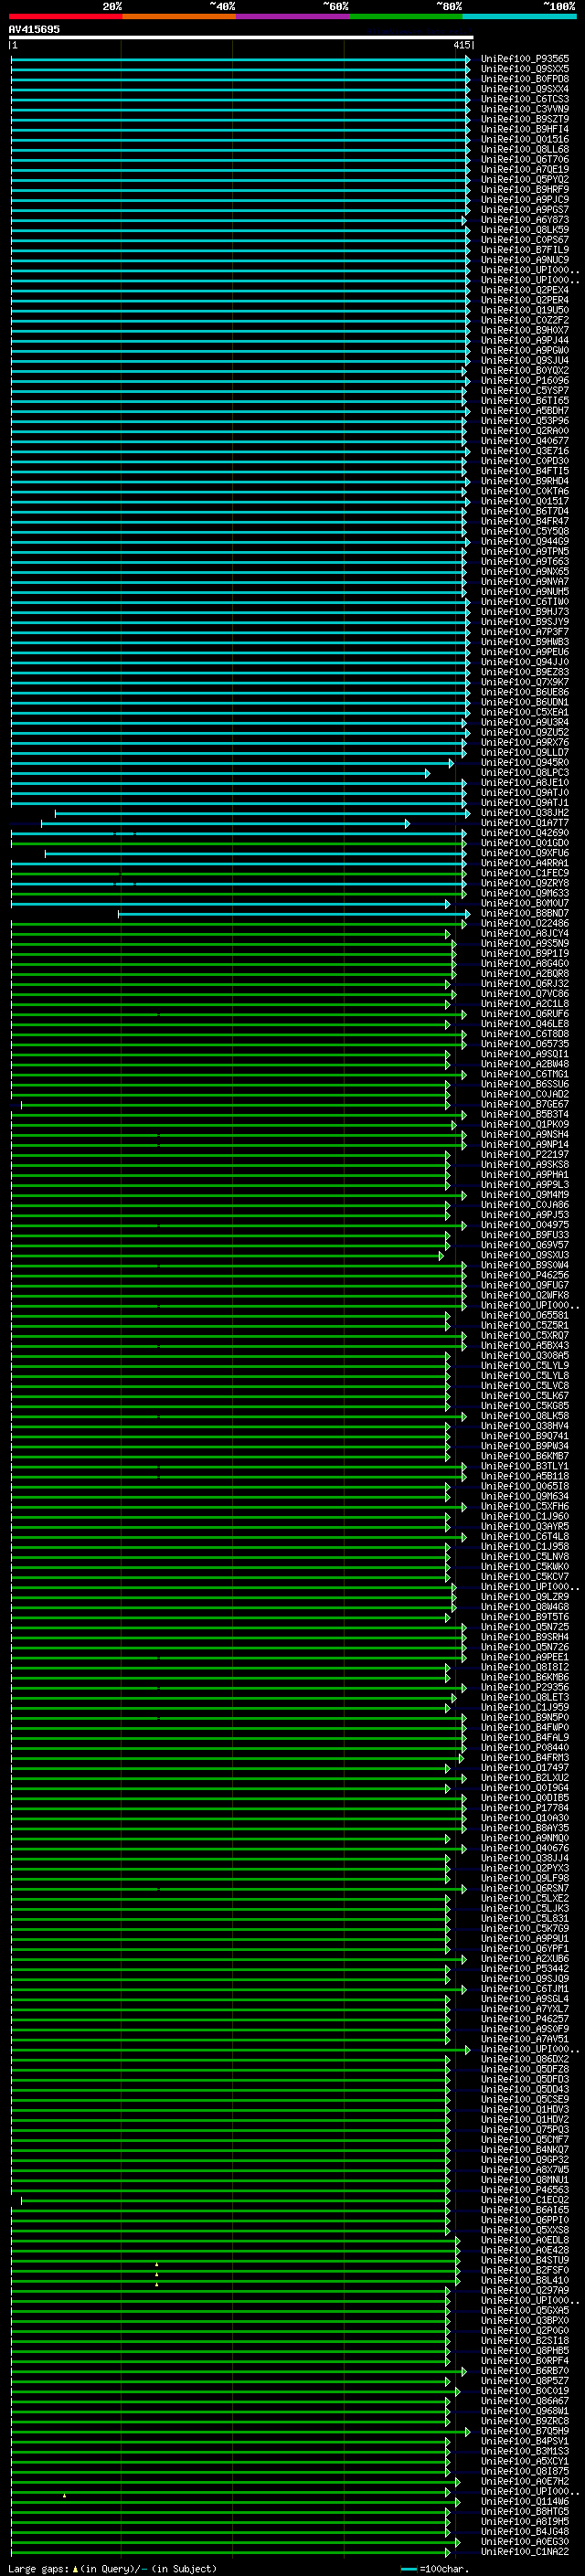
Task: Click hit UniRef100_B8BND7
Action: tap(525, 914)
